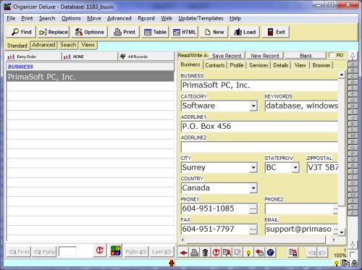Click the Print toolbar button

[x=125, y=32]
